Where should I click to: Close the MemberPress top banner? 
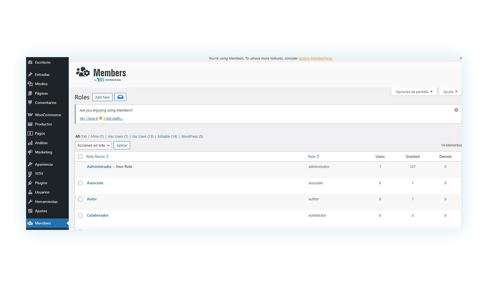[460, 58]
